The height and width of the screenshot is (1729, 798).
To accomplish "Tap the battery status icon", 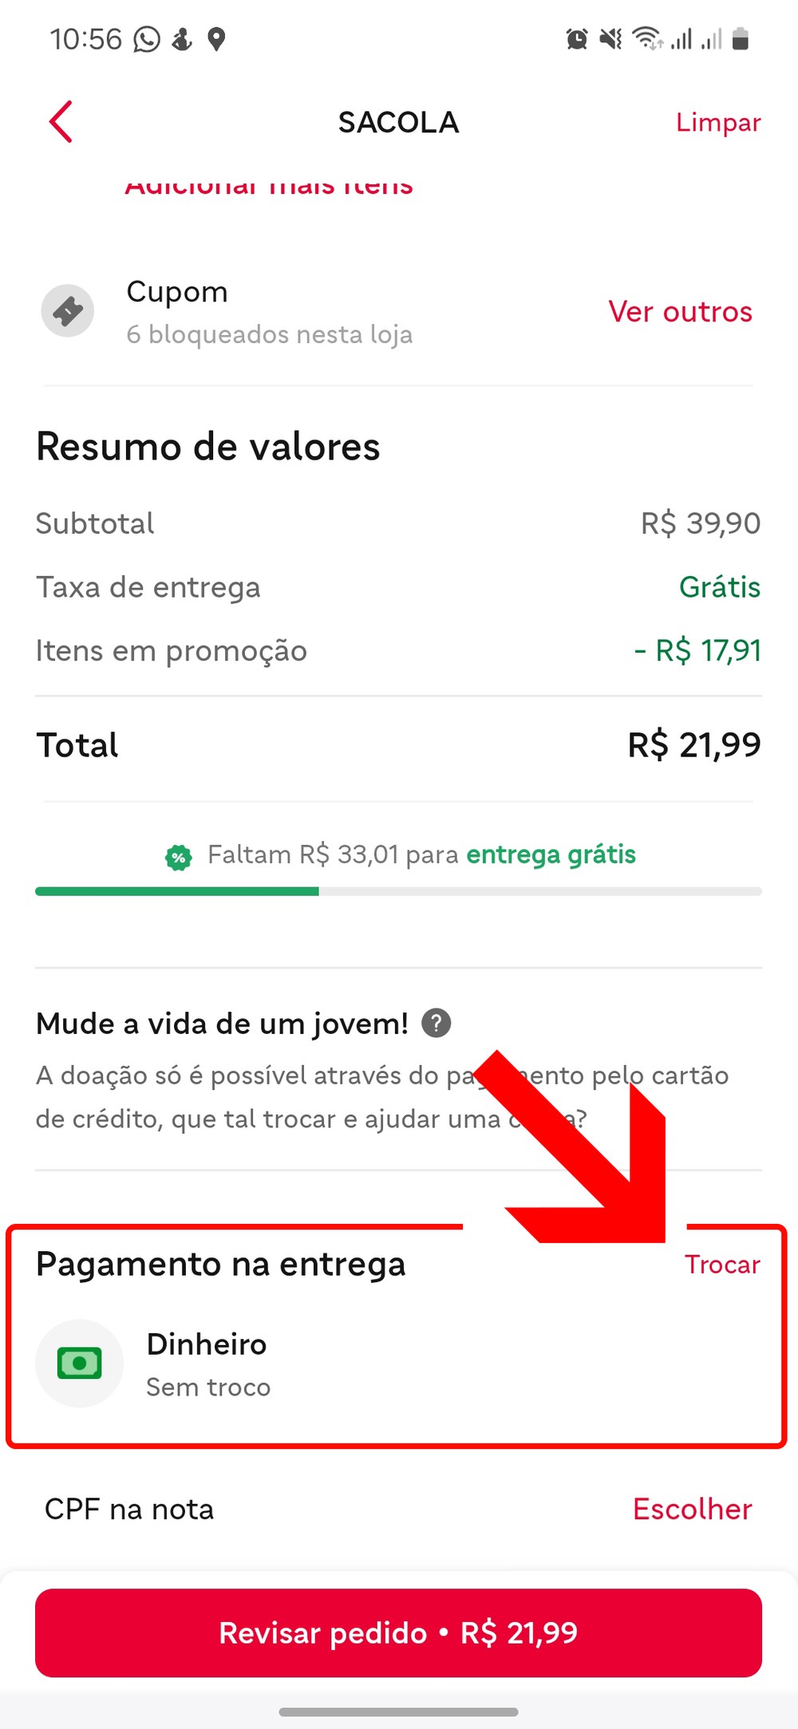I will [741, 39].
